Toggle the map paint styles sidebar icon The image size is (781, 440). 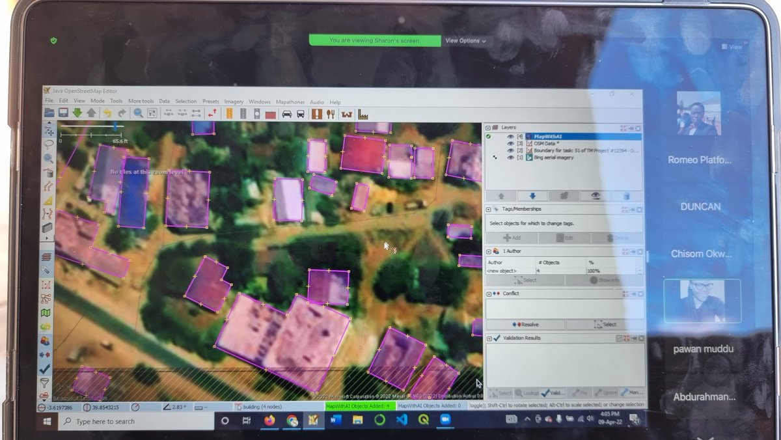point(46,313)
